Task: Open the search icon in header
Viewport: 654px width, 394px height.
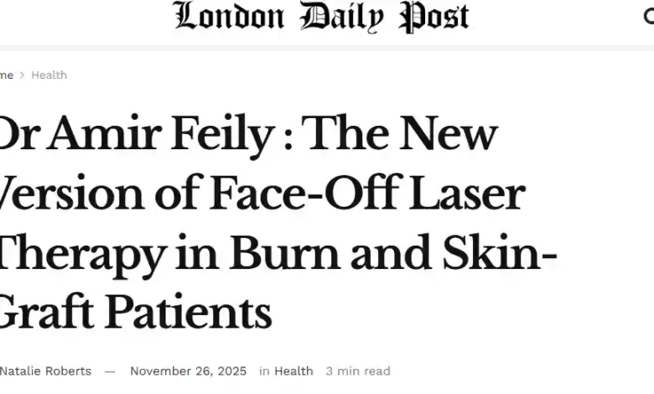Action: (649, 16)
